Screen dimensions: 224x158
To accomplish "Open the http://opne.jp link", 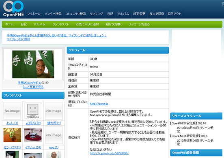I will point(99,104).
